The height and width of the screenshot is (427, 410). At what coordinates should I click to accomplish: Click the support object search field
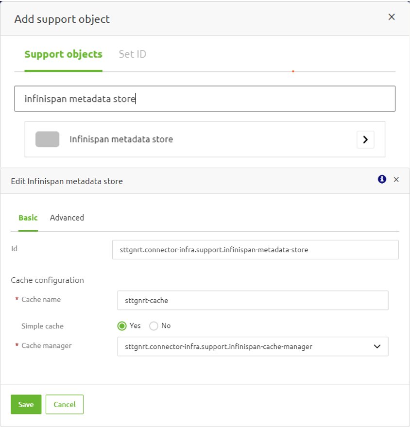[x=205, y=99]
